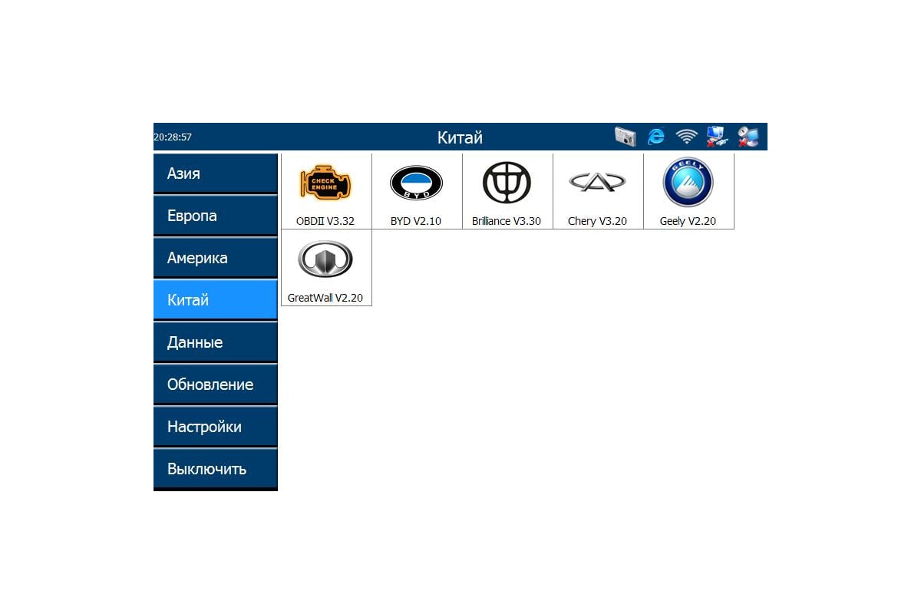Switch to the Америка region tab
The width and height of the screenshot is (921, 614).
[215, 258]
